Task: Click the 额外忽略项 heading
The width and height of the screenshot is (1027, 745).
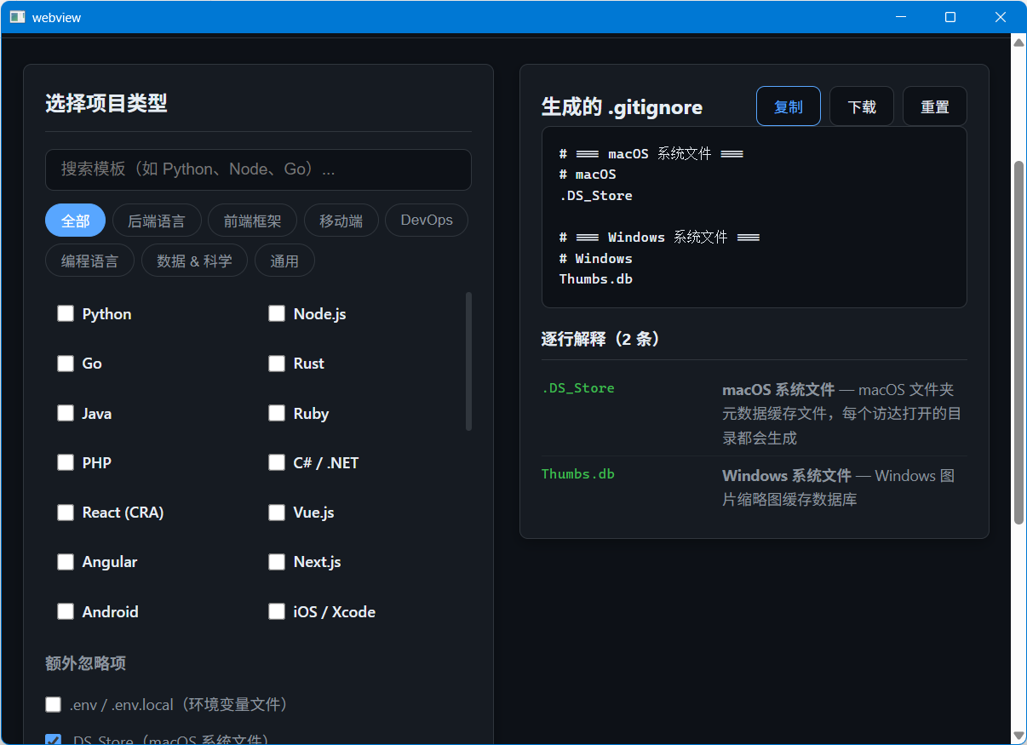Action: 86,663
